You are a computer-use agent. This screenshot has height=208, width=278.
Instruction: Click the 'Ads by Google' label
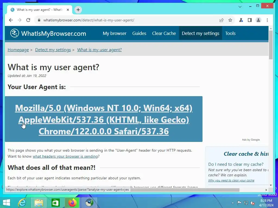(x=251, y=139)
